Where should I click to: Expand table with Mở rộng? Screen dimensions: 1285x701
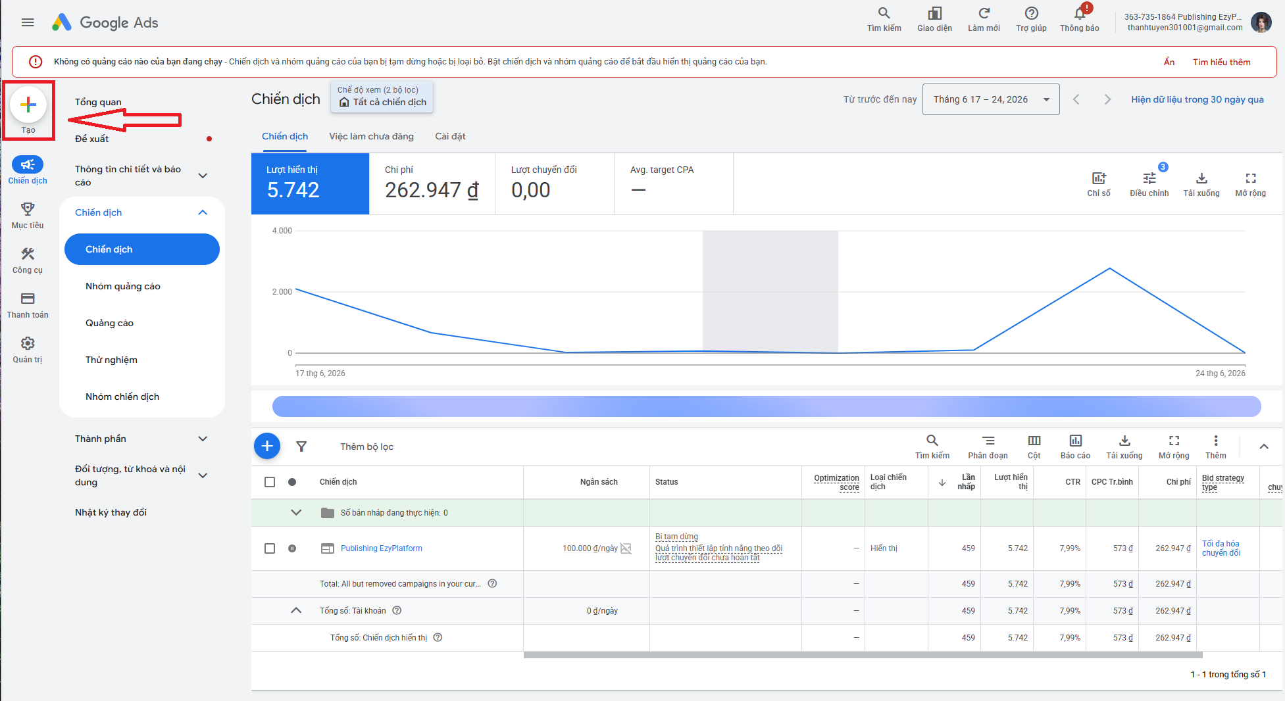coord(1174,447)
